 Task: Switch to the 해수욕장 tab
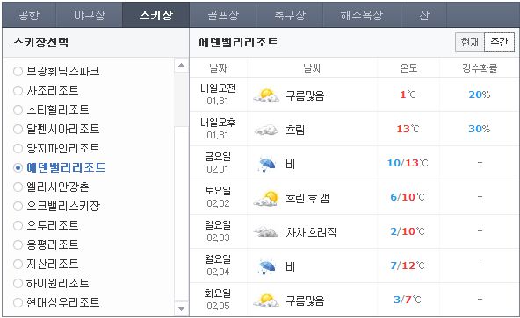click(362, 15)
